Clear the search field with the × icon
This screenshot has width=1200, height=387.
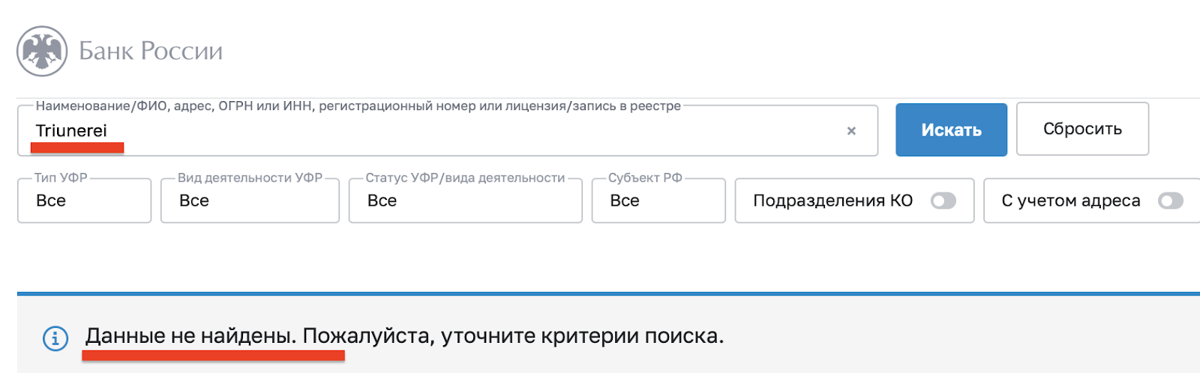[x=851, y=131]
